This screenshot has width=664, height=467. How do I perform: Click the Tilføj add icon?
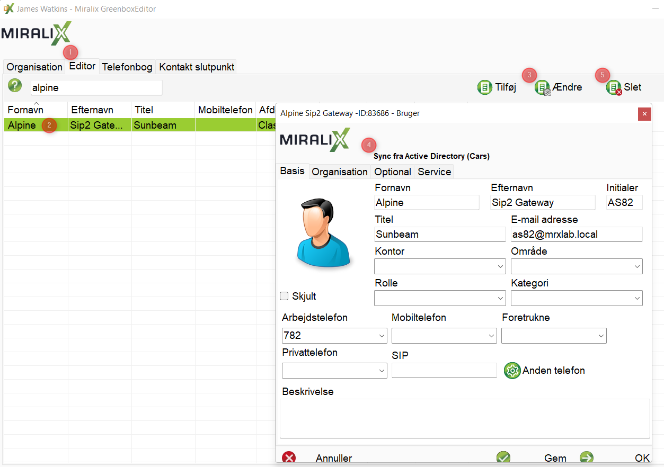pyautogui.click(x=484, y=87)
